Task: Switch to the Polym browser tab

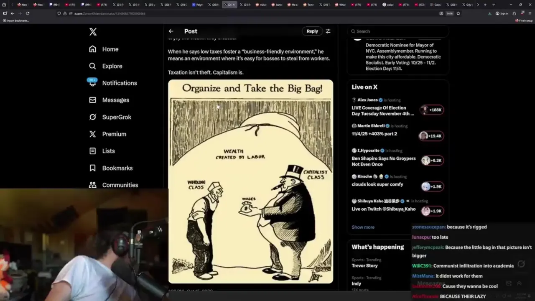Action: coord(198,5)
